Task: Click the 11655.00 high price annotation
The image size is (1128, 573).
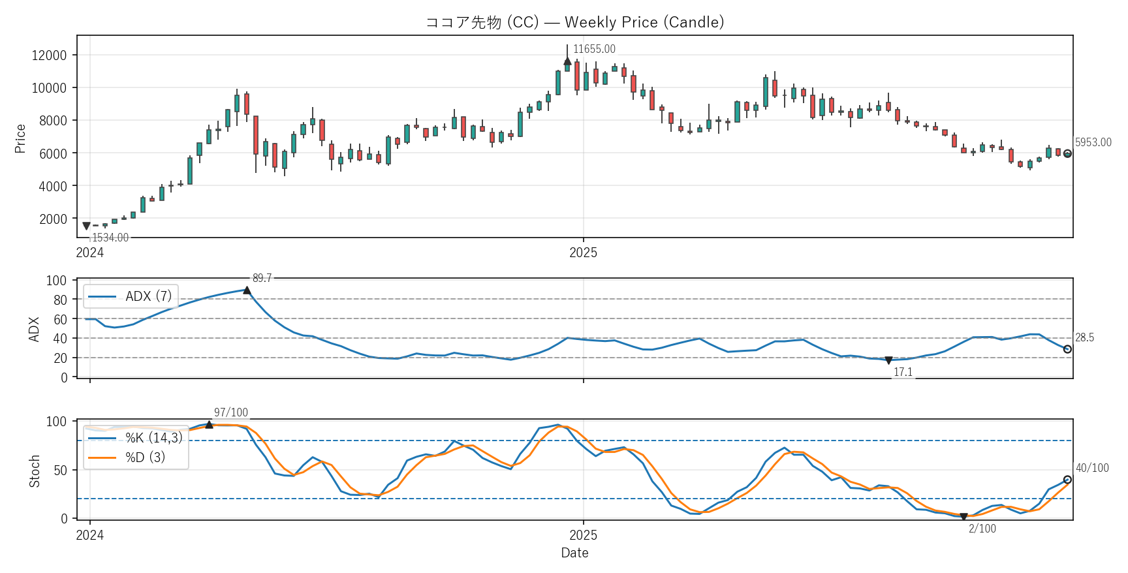Action: point(594,49)
